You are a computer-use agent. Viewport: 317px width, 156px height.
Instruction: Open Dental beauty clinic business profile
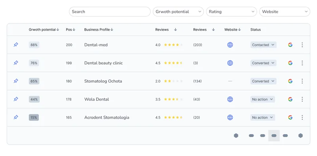(103, 63)
